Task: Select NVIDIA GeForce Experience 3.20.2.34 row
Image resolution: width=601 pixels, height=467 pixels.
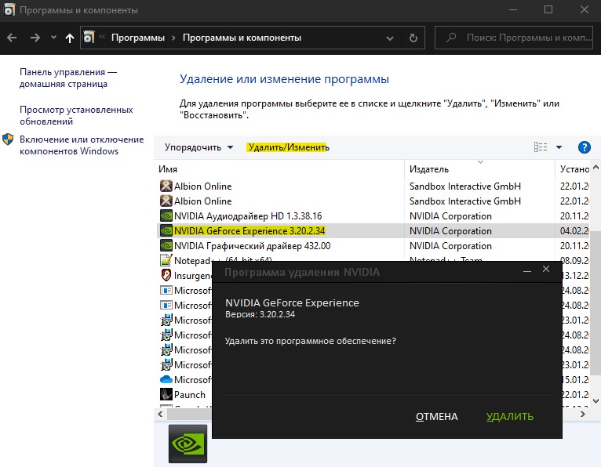Action: [x=373, y=231]
